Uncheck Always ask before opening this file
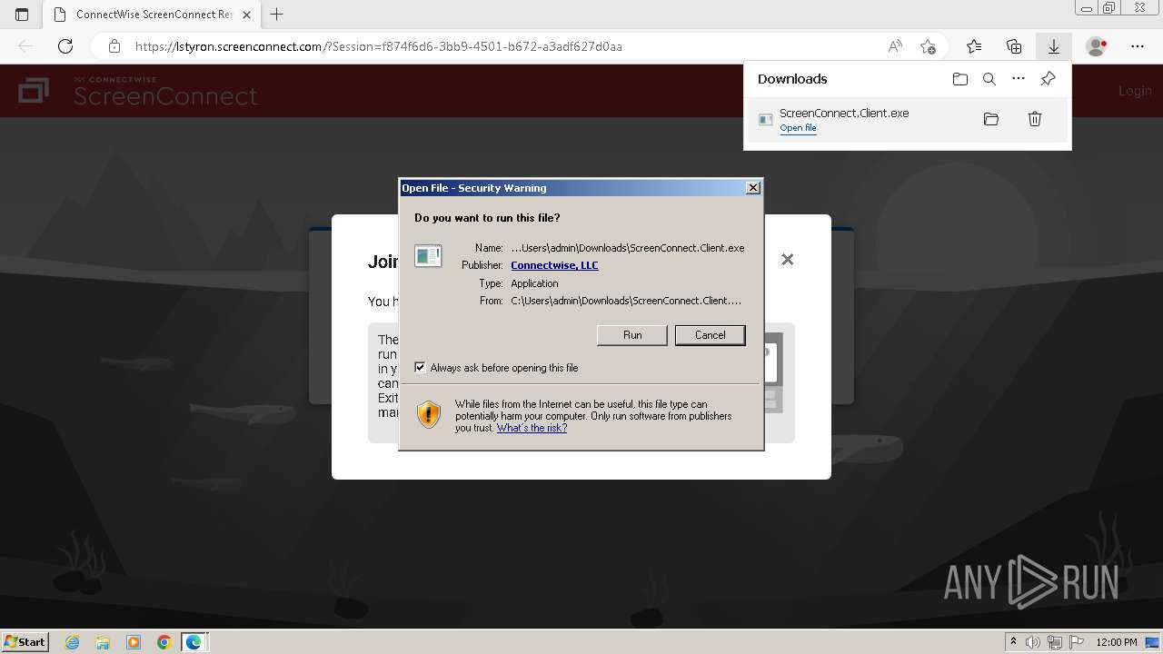The height and width of the screenshot is (654, 1163). 420,367
